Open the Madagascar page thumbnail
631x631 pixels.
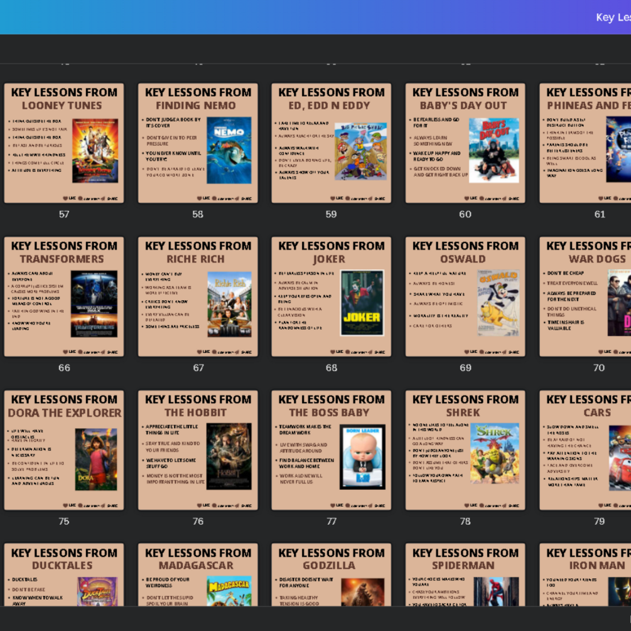(198, 574)
